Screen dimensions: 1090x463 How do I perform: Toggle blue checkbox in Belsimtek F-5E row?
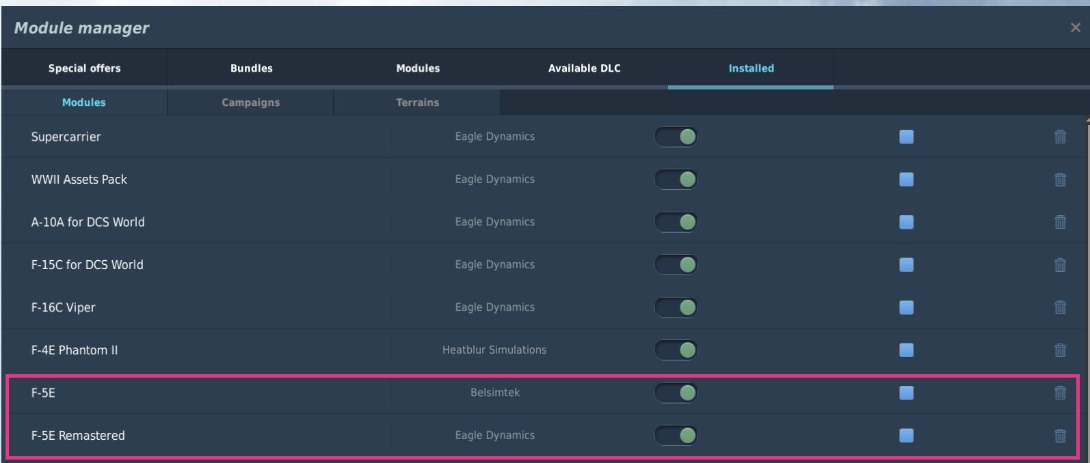[x=906, y=393]
